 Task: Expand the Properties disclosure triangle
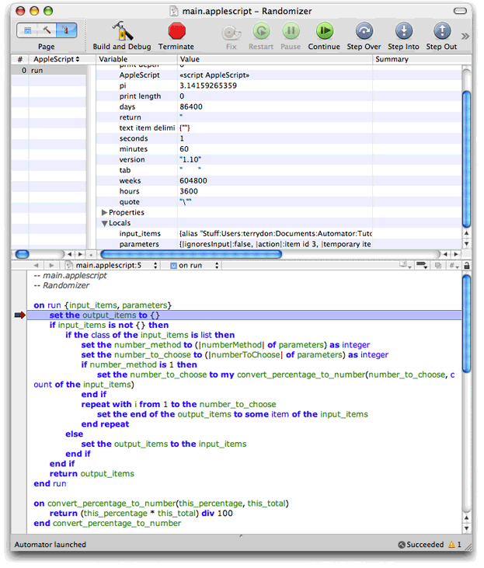point(105,212)
